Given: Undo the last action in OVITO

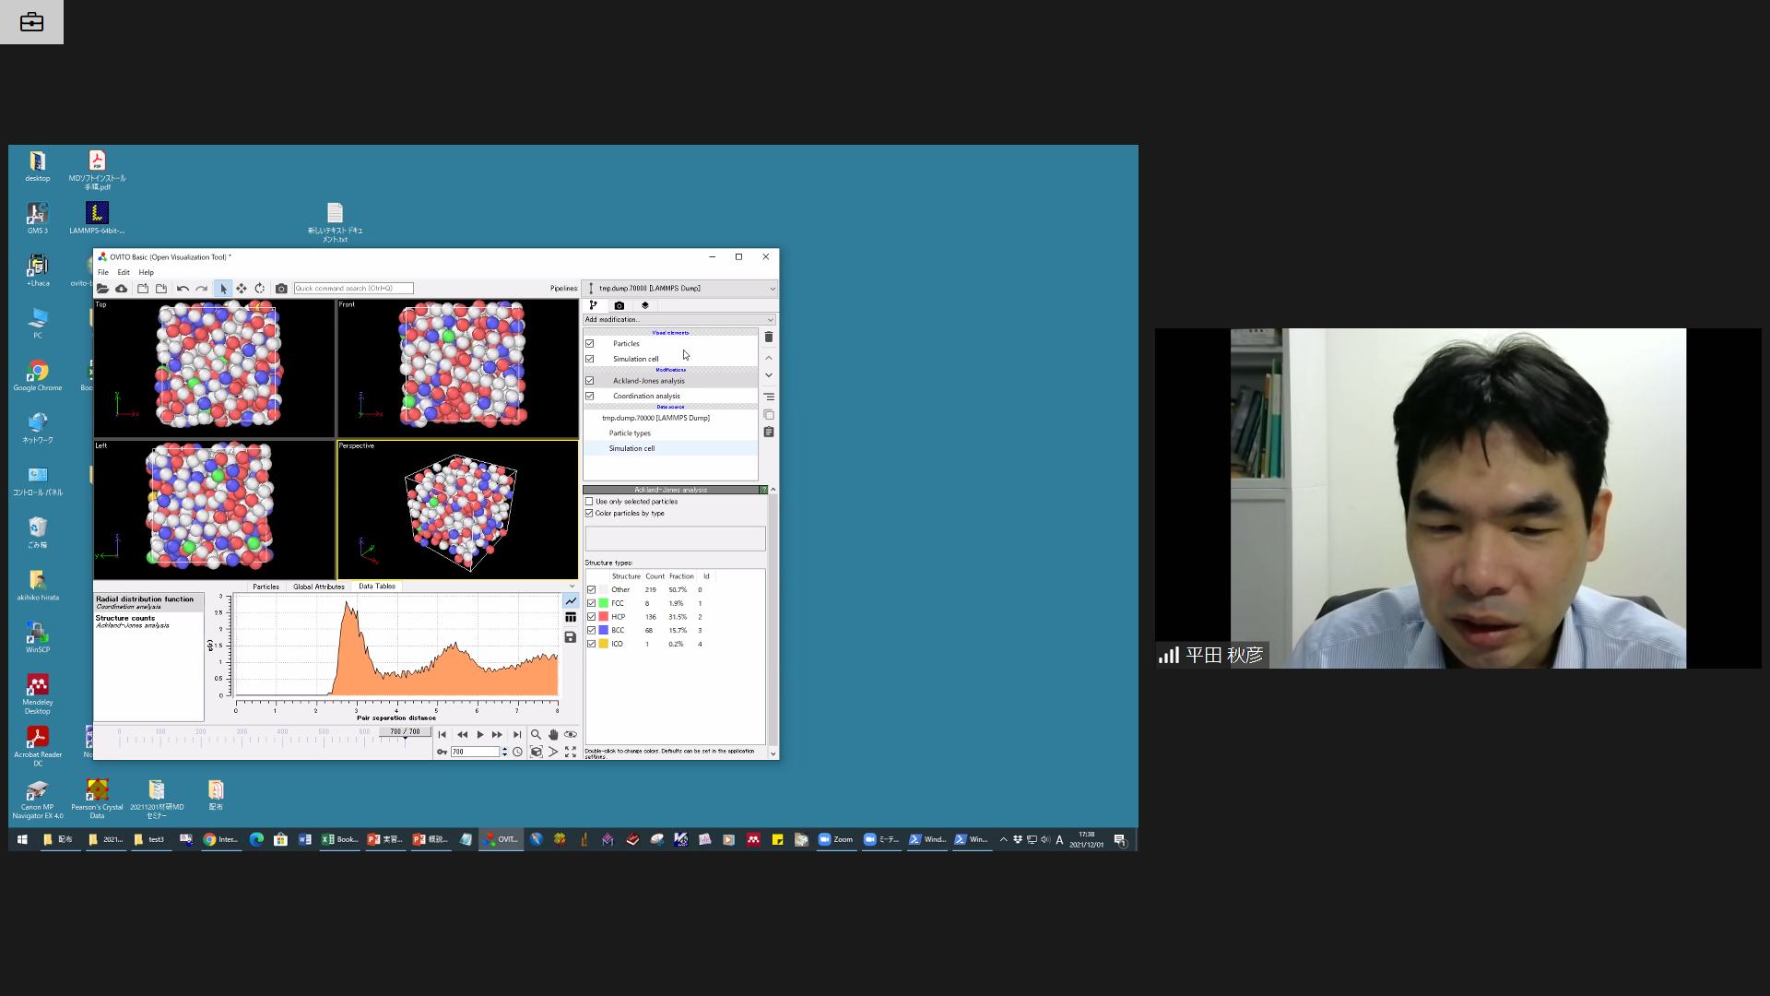Looking at the screenshot, I should 183,289.
